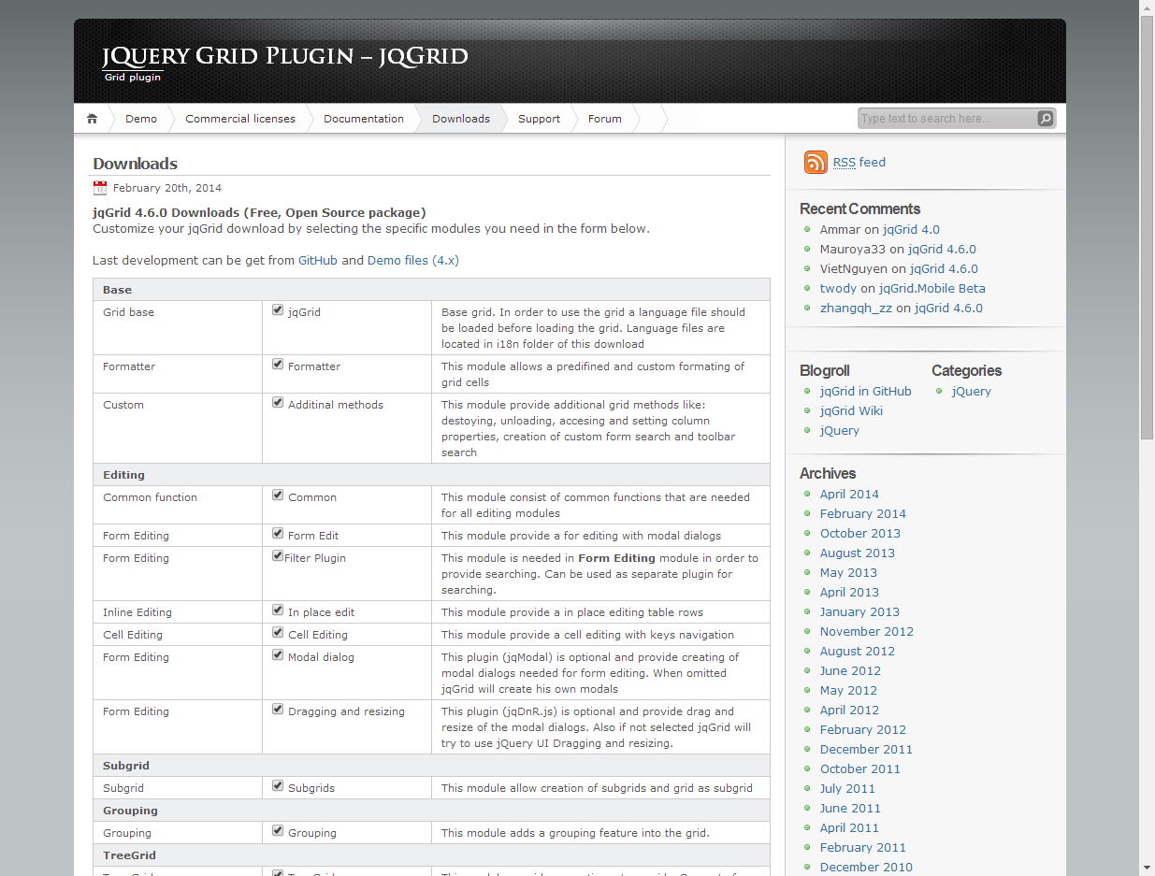This screenshot has width=1155, height=876.
Task: Uncheck the jqGrid base checkbox
Action: click(x=278, y=310)
